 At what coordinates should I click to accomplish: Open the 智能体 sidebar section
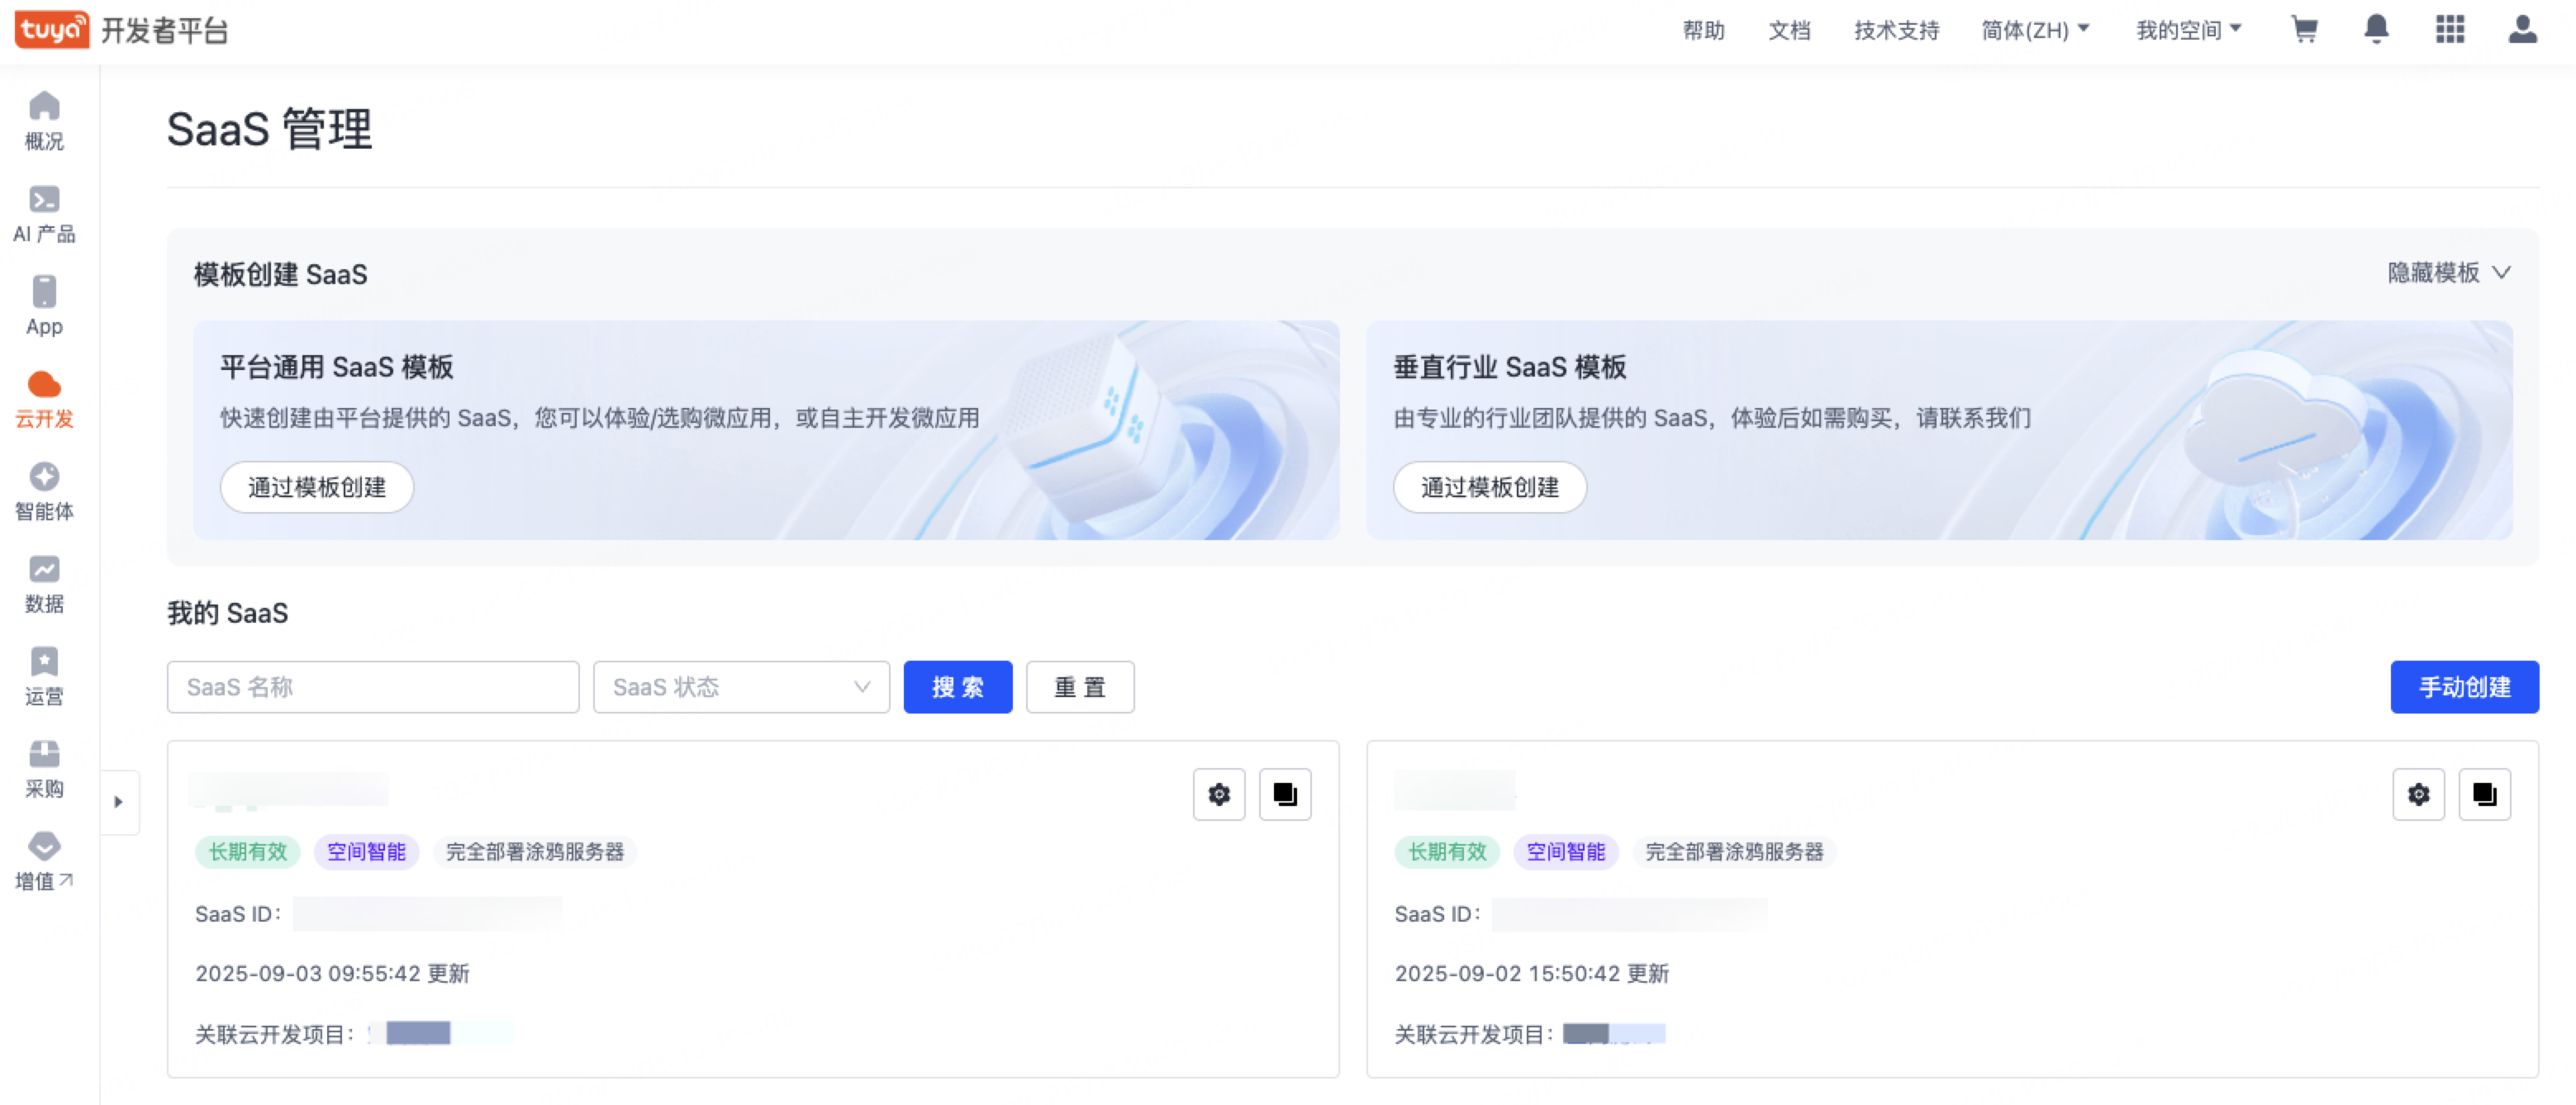(x=44, y=491)
